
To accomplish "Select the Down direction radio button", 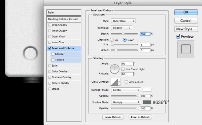I will tap(125, 40).
